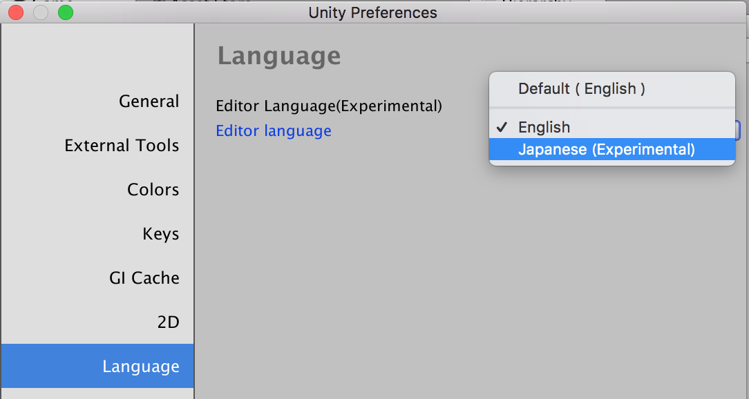Zoom the window with green button
This screenshot has height=399, width=749.
click(66, 12)
